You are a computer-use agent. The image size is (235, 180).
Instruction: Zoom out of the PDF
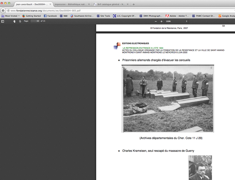coord(156,21)
